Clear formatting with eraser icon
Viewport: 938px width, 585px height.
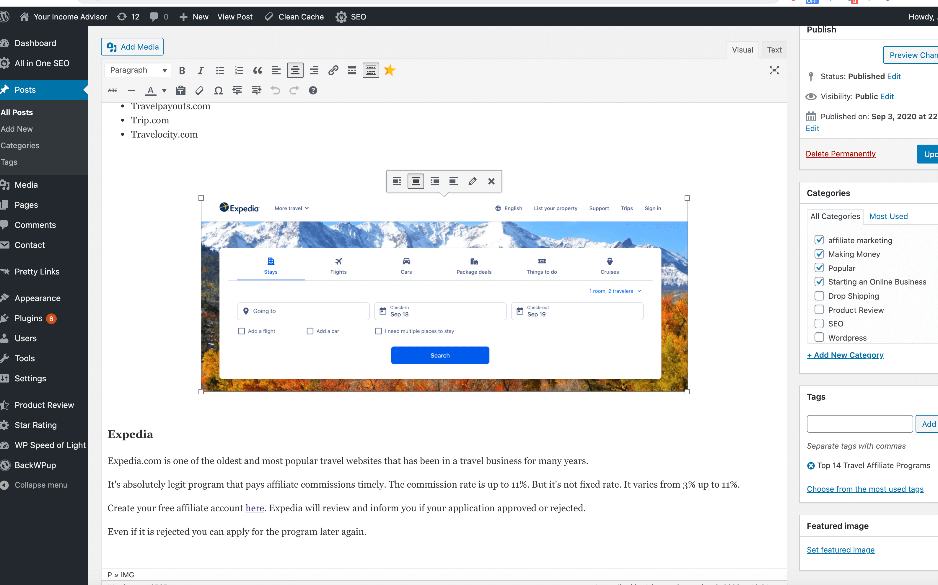(199, 91)
